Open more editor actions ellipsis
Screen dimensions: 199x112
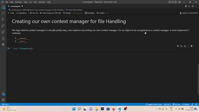(x=196, y=6)
